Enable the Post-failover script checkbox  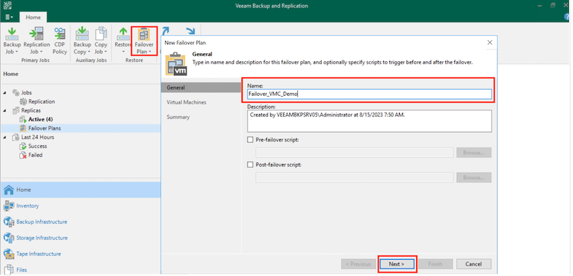click(x=251, y=165)
